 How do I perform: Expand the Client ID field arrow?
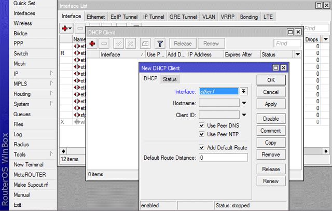(x=243, y=115)
